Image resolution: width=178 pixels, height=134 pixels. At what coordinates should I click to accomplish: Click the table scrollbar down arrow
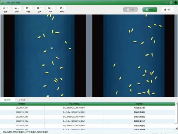pyautogui.click(x=176, y=128)
